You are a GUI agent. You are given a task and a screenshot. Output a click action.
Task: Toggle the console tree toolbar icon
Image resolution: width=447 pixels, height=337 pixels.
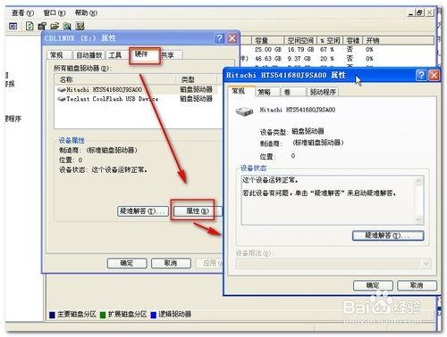click(13, 26)
